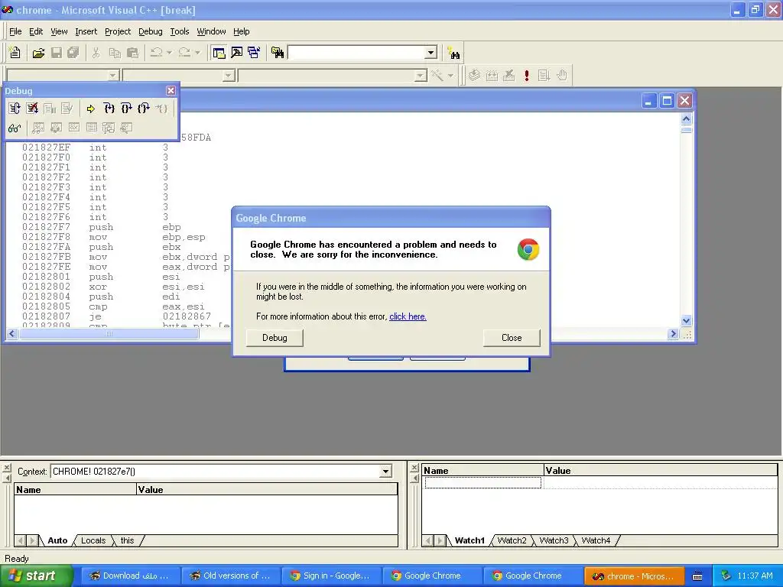The width and height of the screenshot is (783, 587).
Task: Click the yellow Show Next Statement arrow
Action: [90, 109]
